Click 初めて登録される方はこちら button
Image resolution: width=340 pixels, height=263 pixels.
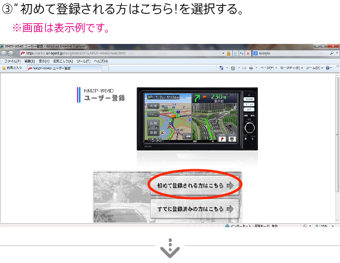tap(195, 186)
